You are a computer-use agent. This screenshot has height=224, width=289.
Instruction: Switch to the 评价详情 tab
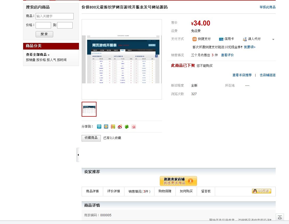tap(114, 191)
